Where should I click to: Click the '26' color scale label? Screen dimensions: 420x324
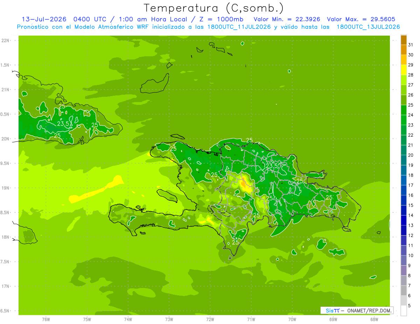point(411,95)
